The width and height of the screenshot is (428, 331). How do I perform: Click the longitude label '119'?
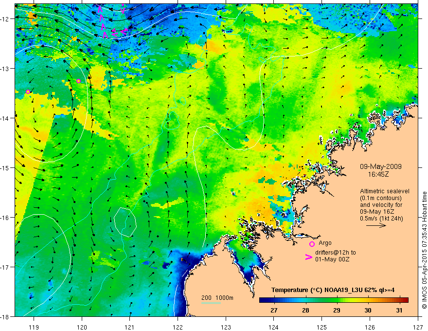click(34, 328)
